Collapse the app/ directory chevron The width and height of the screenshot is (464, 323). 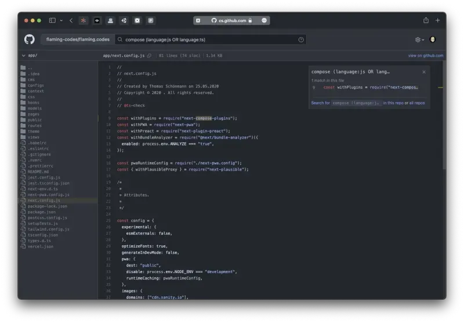click(24, 55)
